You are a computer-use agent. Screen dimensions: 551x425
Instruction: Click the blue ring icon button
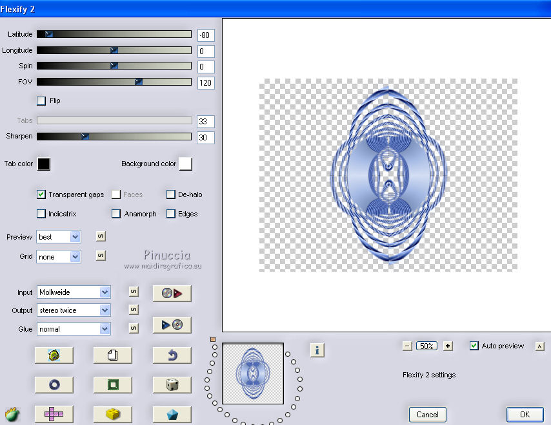54,384
